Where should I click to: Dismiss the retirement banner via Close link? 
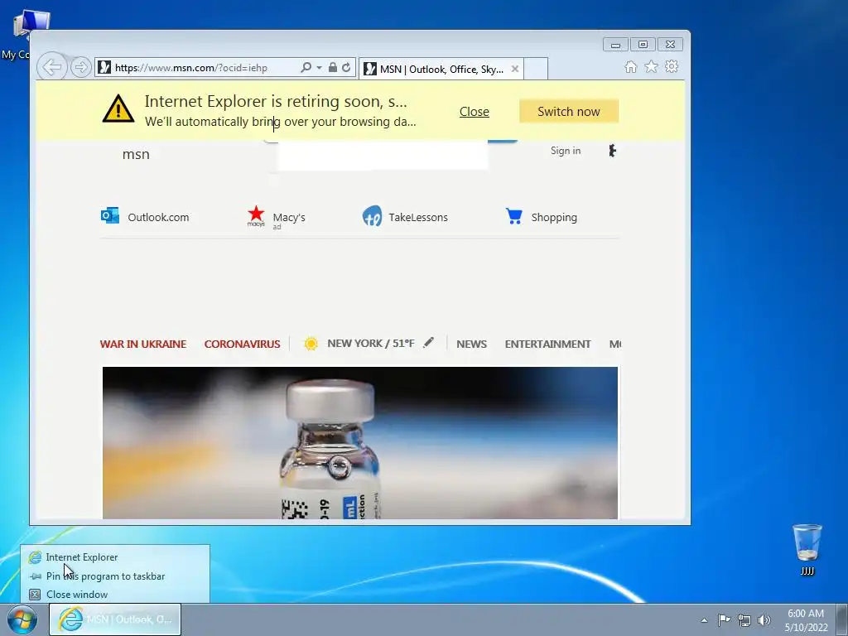click(x=475, y=112)
